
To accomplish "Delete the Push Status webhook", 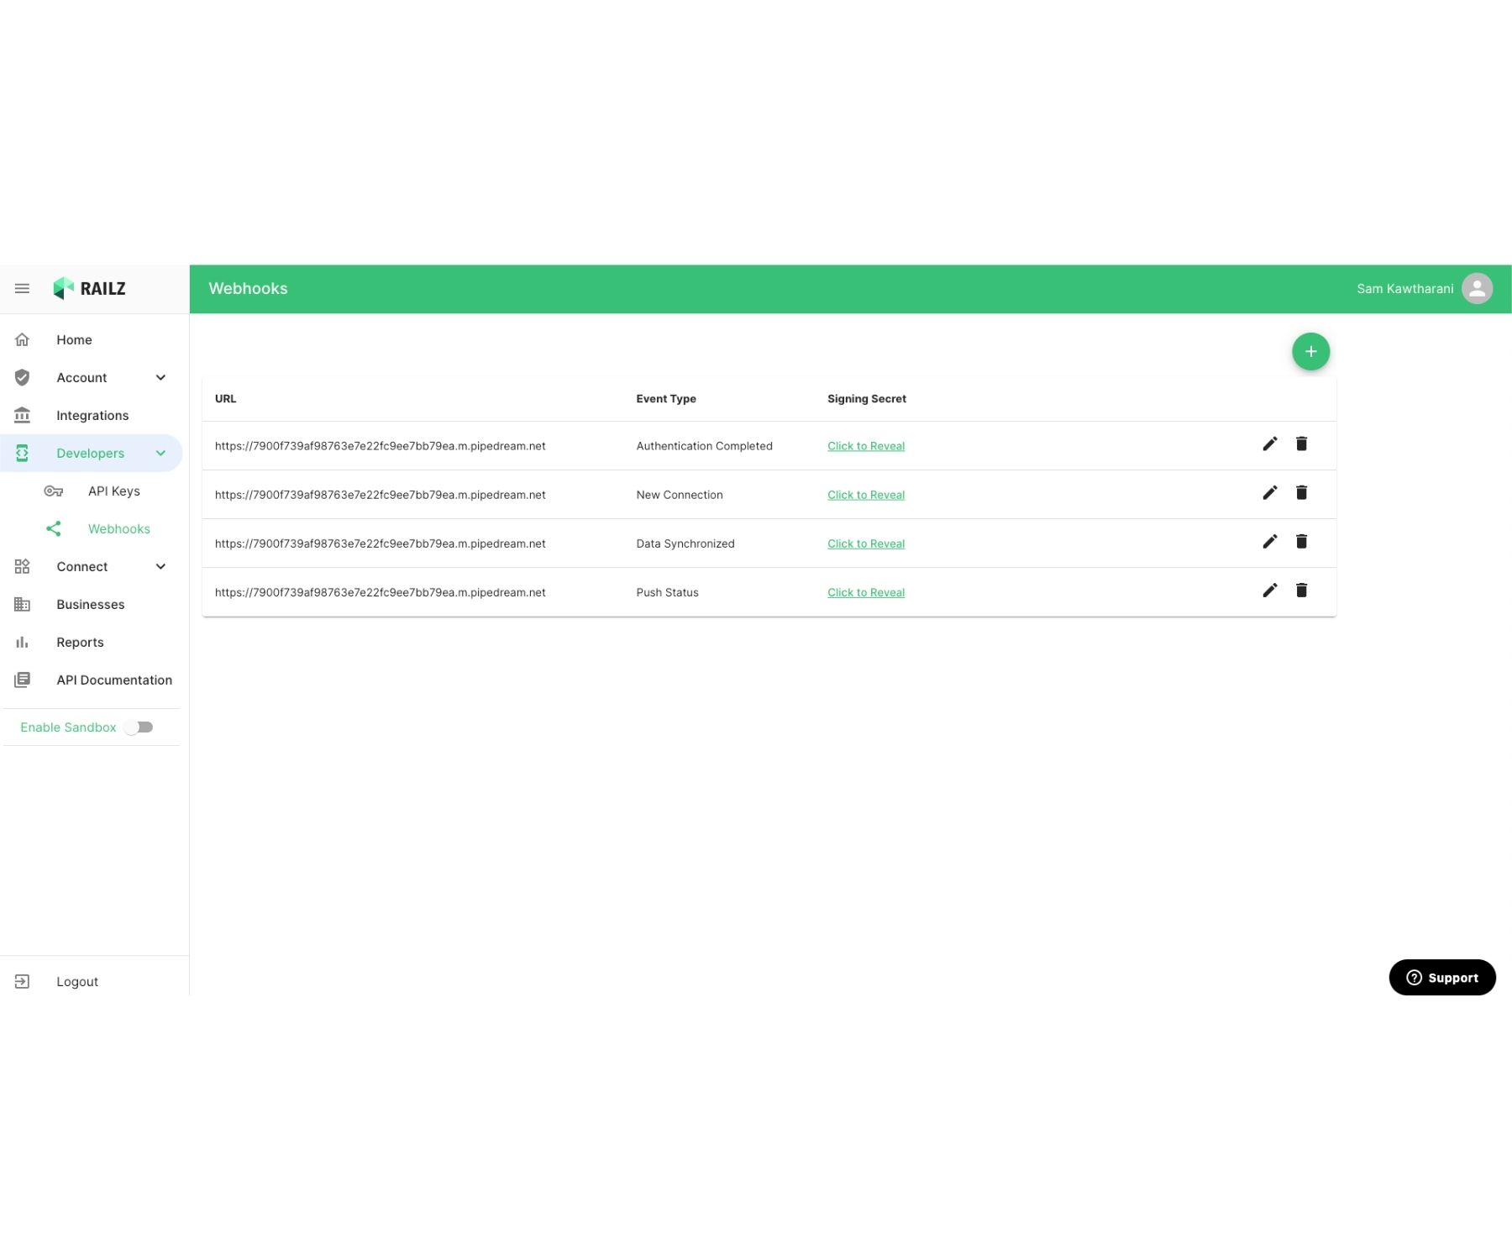I will tap(1301, 591).
